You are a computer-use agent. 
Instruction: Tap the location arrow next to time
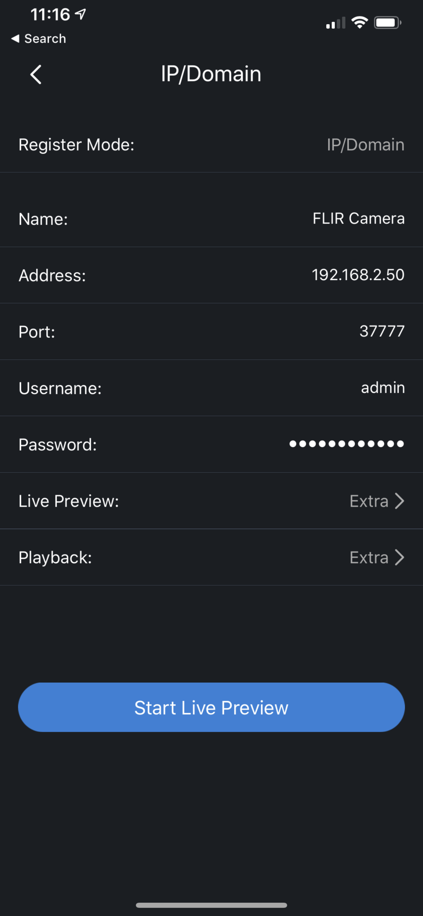[81, 14]
